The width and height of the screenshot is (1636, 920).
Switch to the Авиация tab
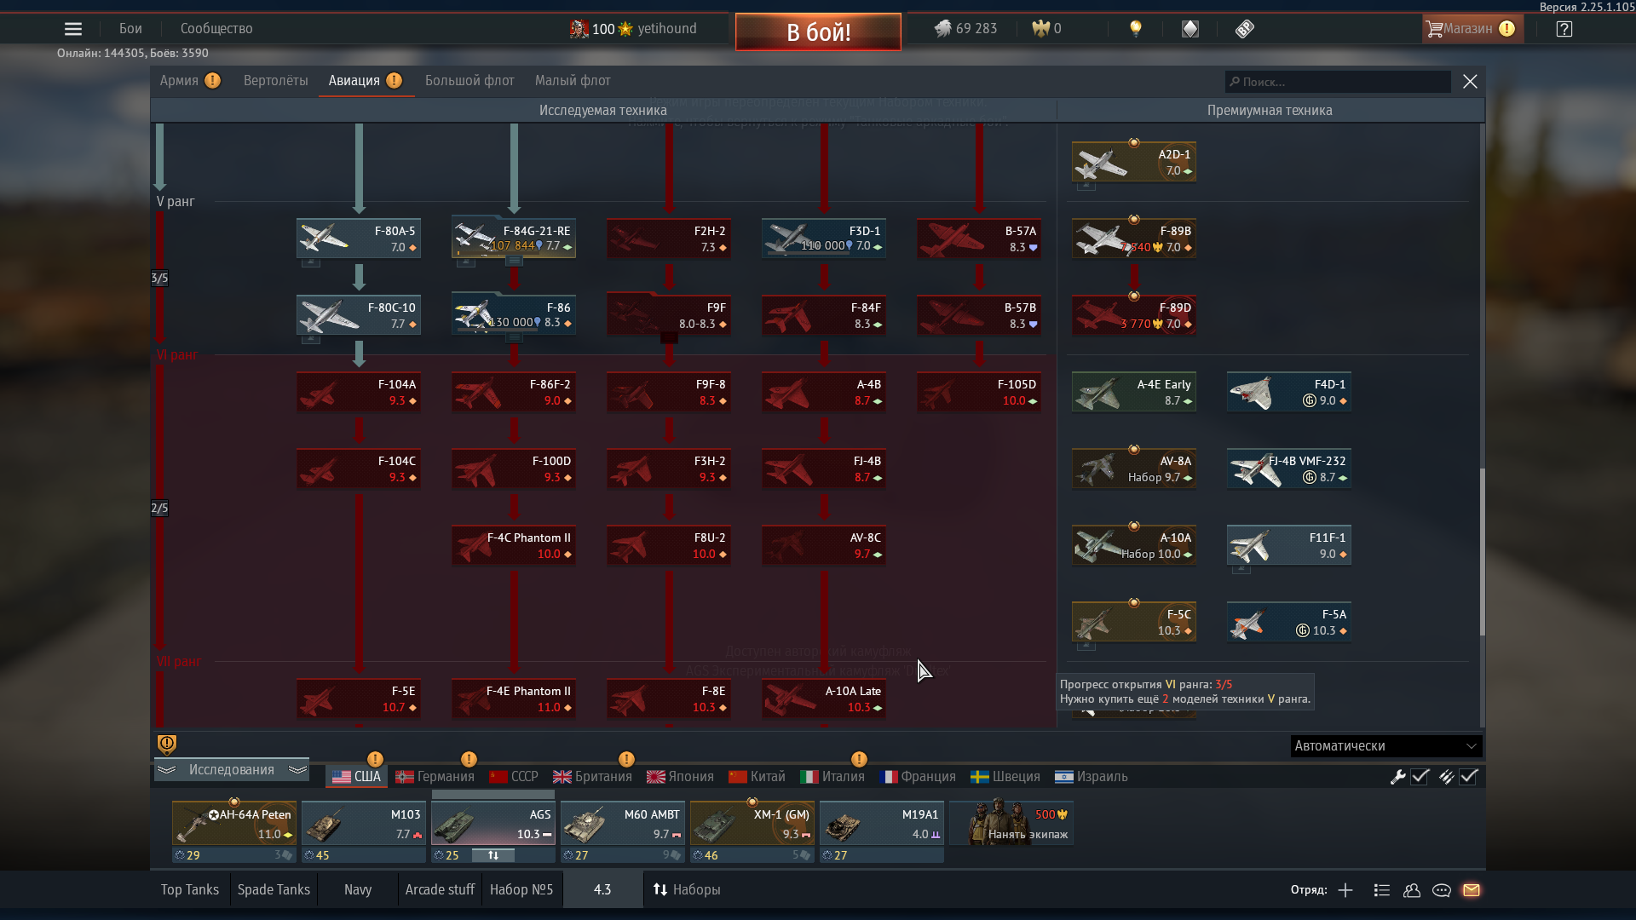(x=354, y=81)
